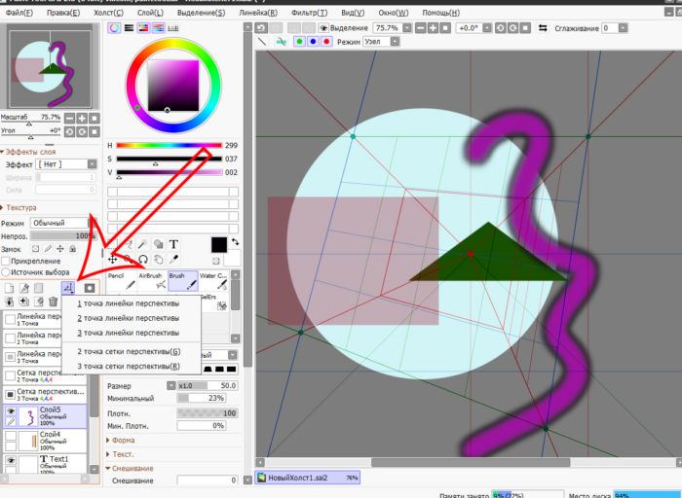Expand the Текстура section
The width and height of the screenshot is (682, 498).
19,207
